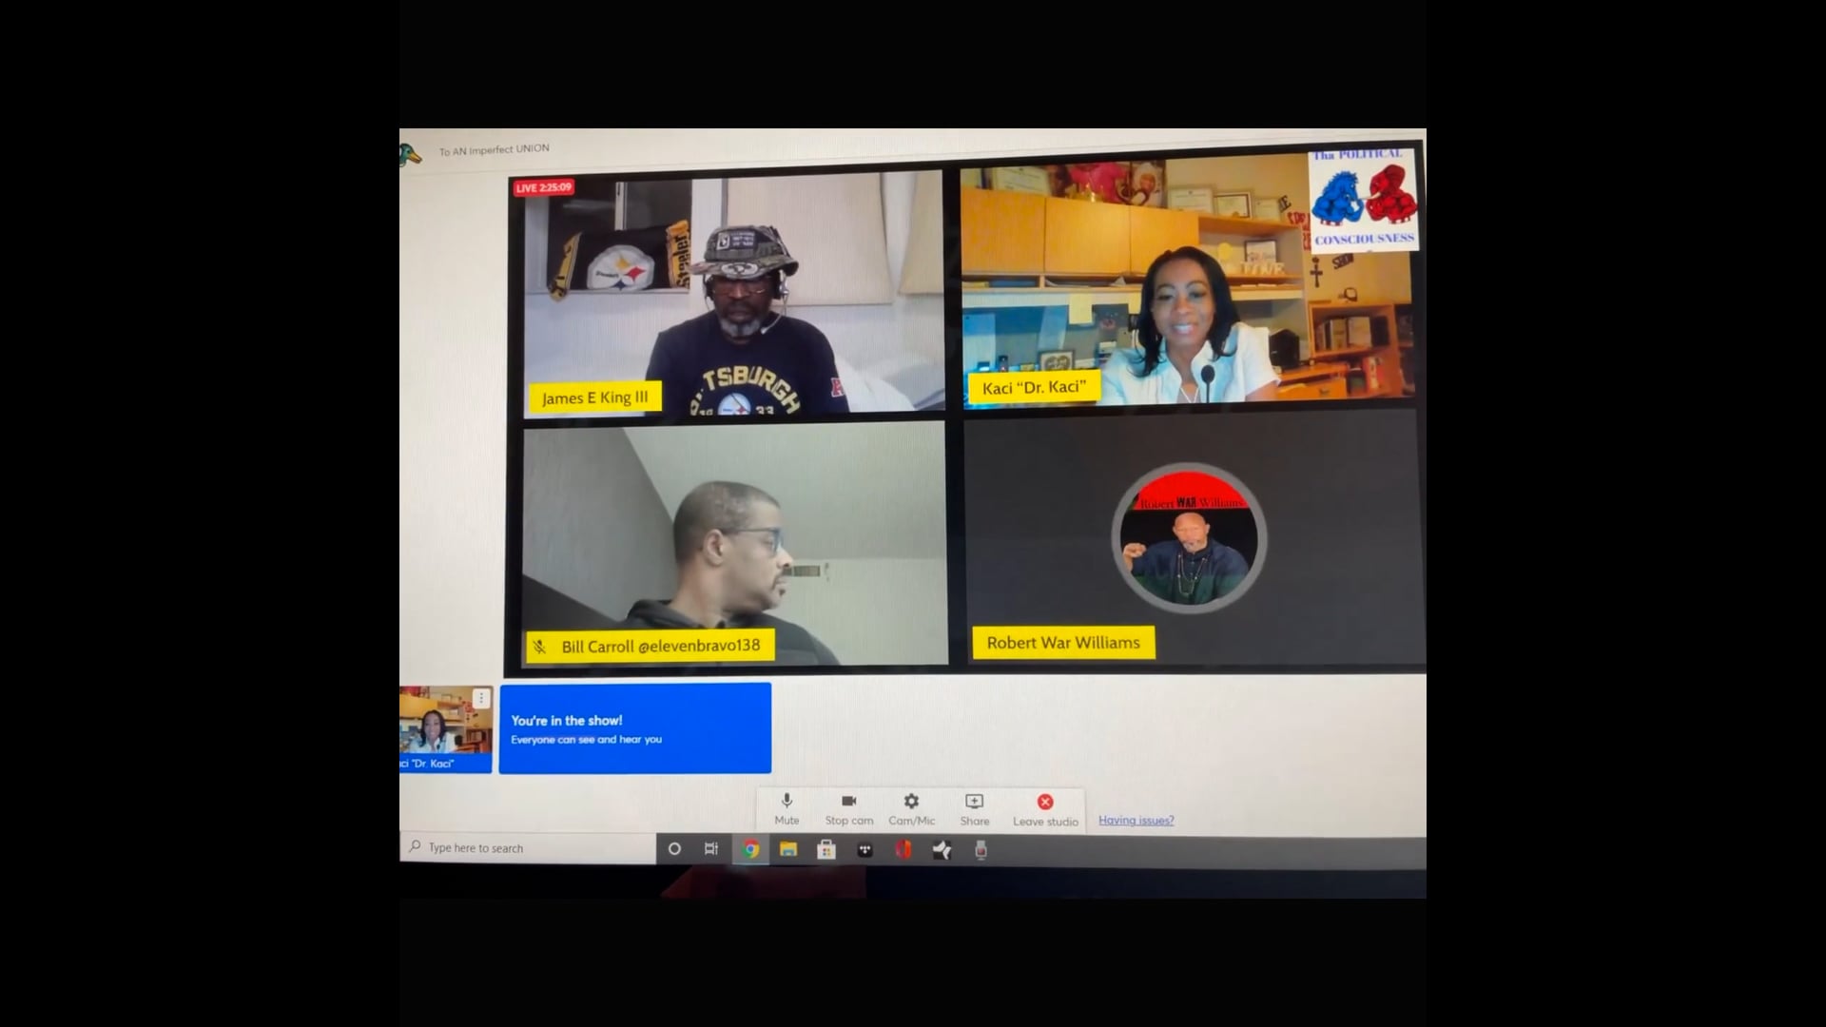The image size is (1826, 1027).
Task: Open the Having issues? link
Action: coord(1136,820)
